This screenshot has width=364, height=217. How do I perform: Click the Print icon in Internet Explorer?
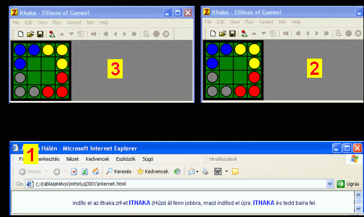pyautogui.click(x=205, y=172)
